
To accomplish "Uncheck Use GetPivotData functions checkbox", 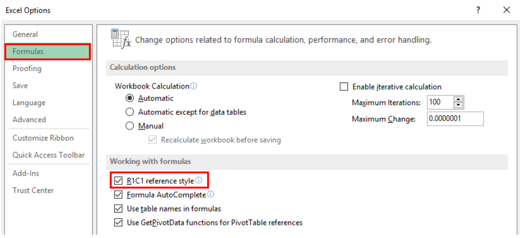I will click(x=118, y=223).
